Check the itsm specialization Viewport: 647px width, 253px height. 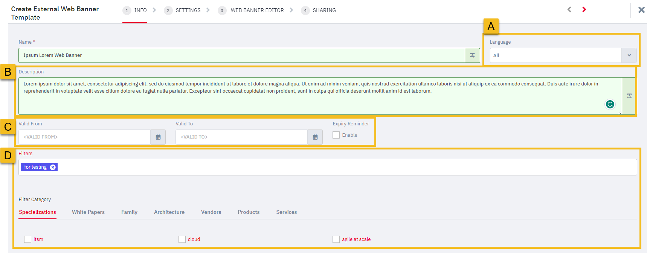(27, 239)
